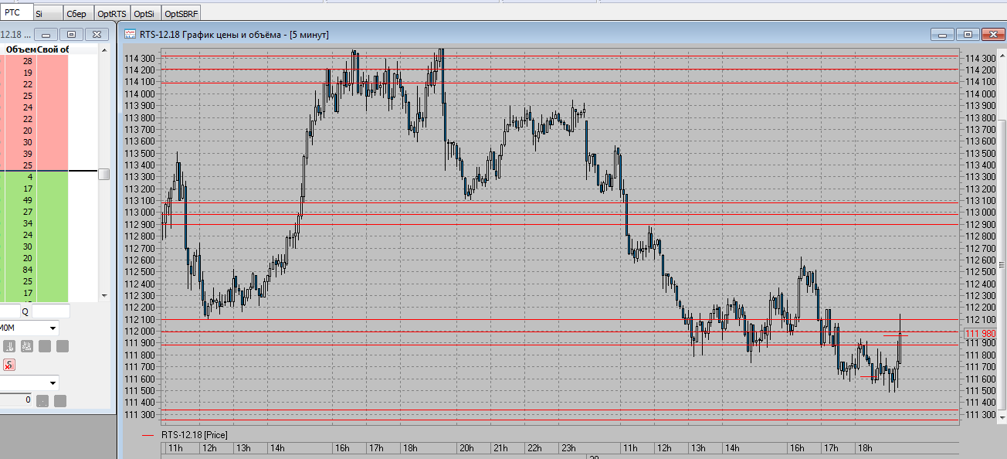Maximize the RTS-12.18 chart window

coord(968,34)
